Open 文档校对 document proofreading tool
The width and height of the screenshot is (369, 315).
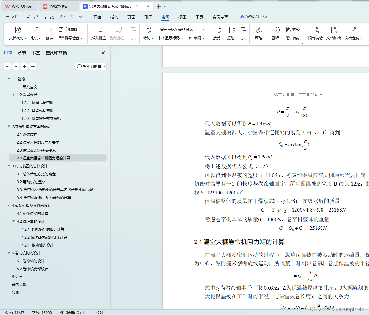pyautogui.click(x=18, y=33)
